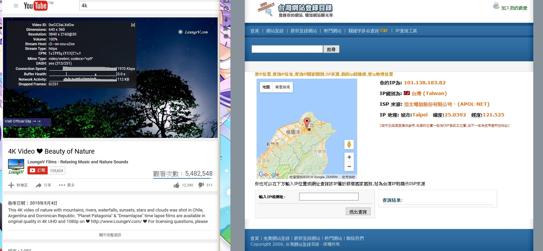Viewport: 543px width, 251px height.
Task: Click the Taiwan flag icon
Action: [x=407, y=93]
